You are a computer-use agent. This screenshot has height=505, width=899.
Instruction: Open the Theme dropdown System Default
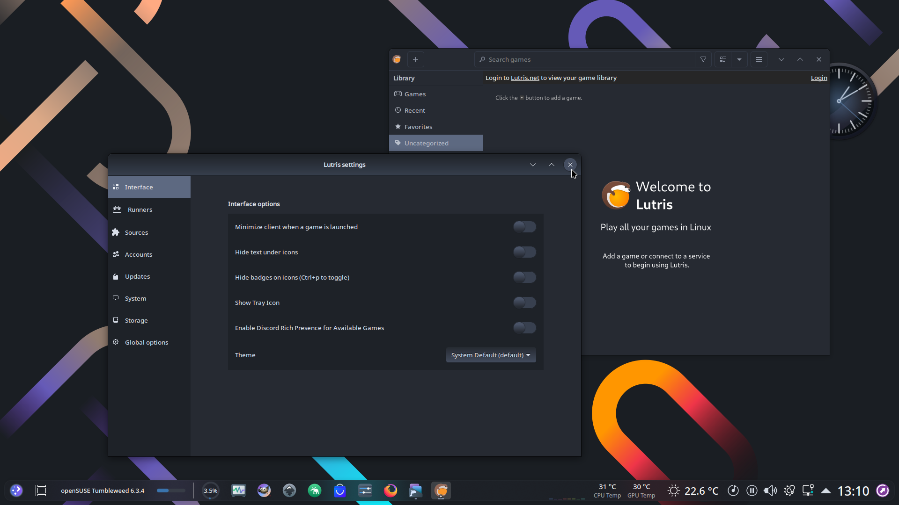(491, 355)
